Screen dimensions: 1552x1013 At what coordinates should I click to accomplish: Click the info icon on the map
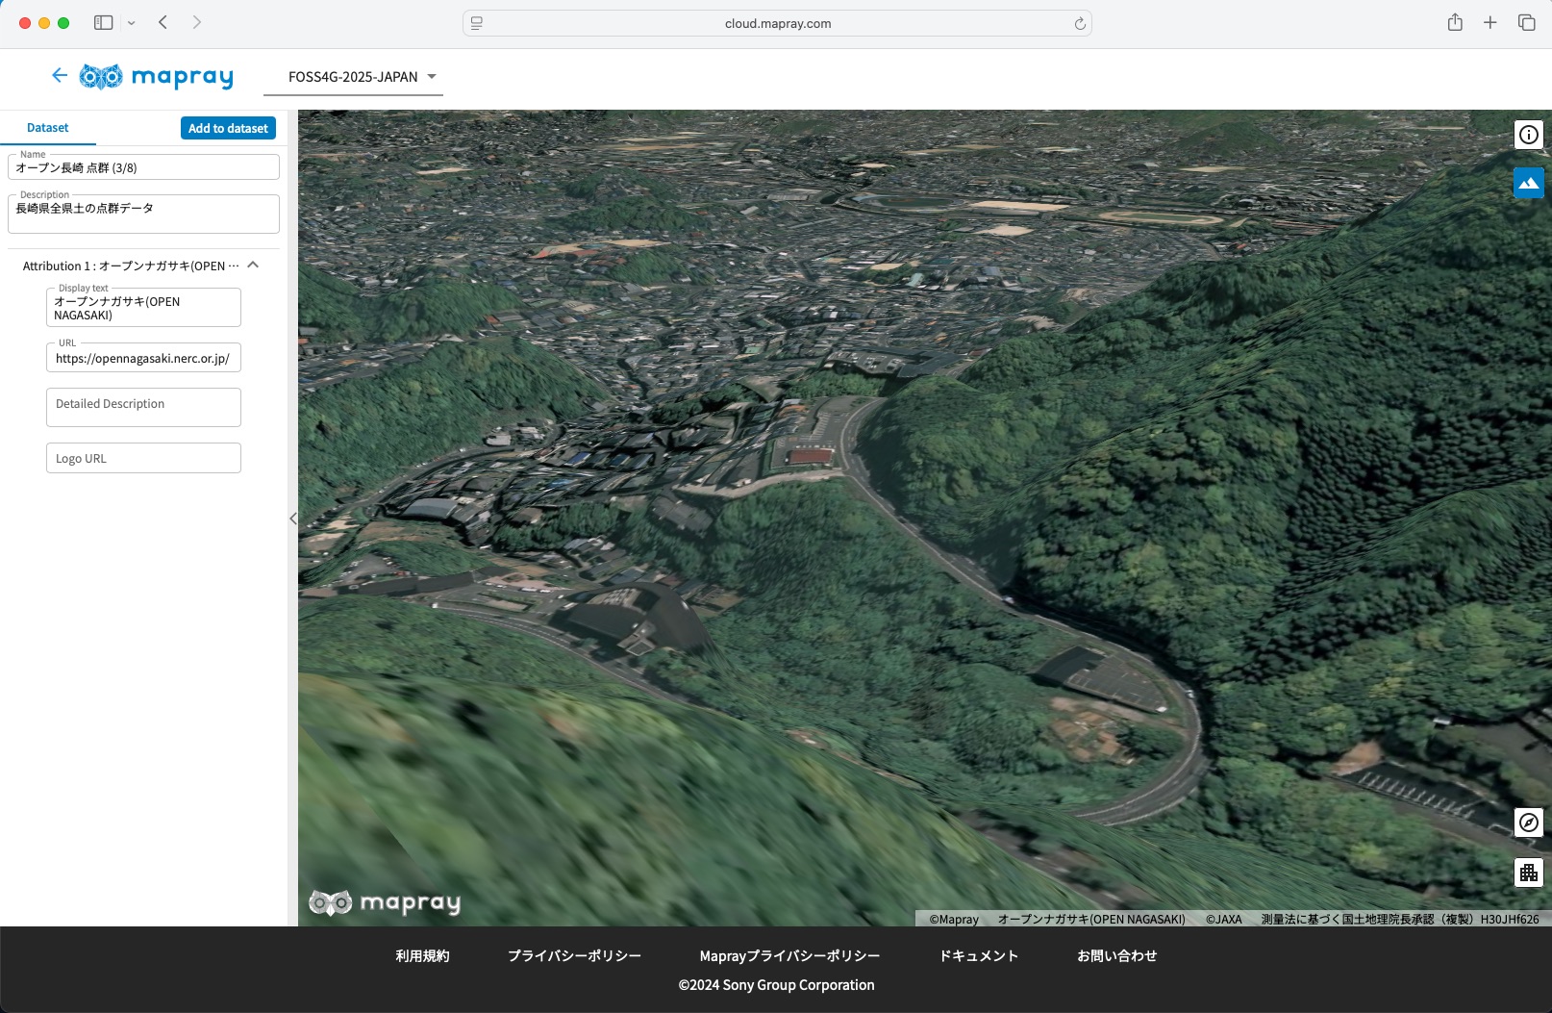[1528, 135]
